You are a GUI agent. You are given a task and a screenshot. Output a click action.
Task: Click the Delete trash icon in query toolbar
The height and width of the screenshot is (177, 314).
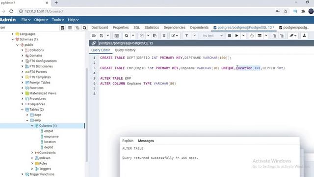(164, 36)
